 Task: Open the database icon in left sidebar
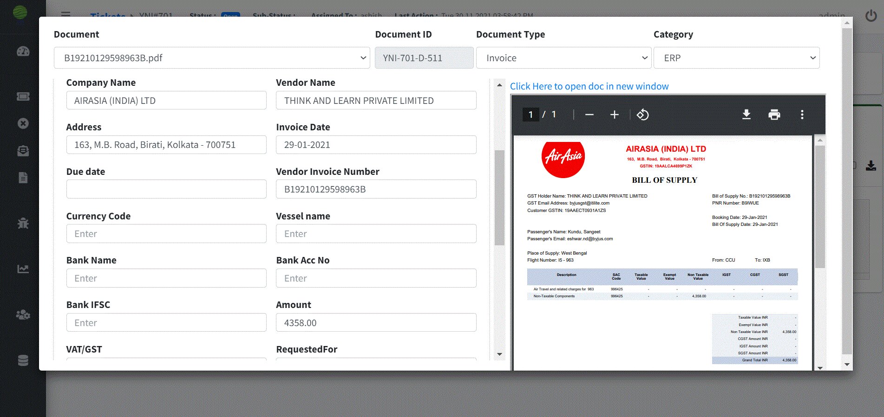pyautogui.click(x=23, y=360)
